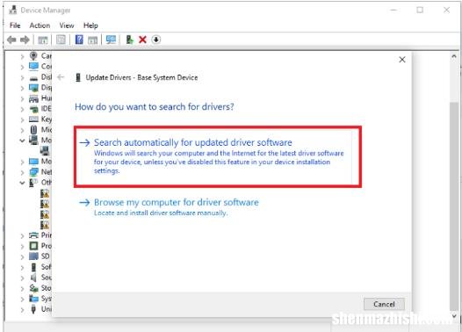
Task: Select the Other devices question-mark icon
Action: click(33, 183)
